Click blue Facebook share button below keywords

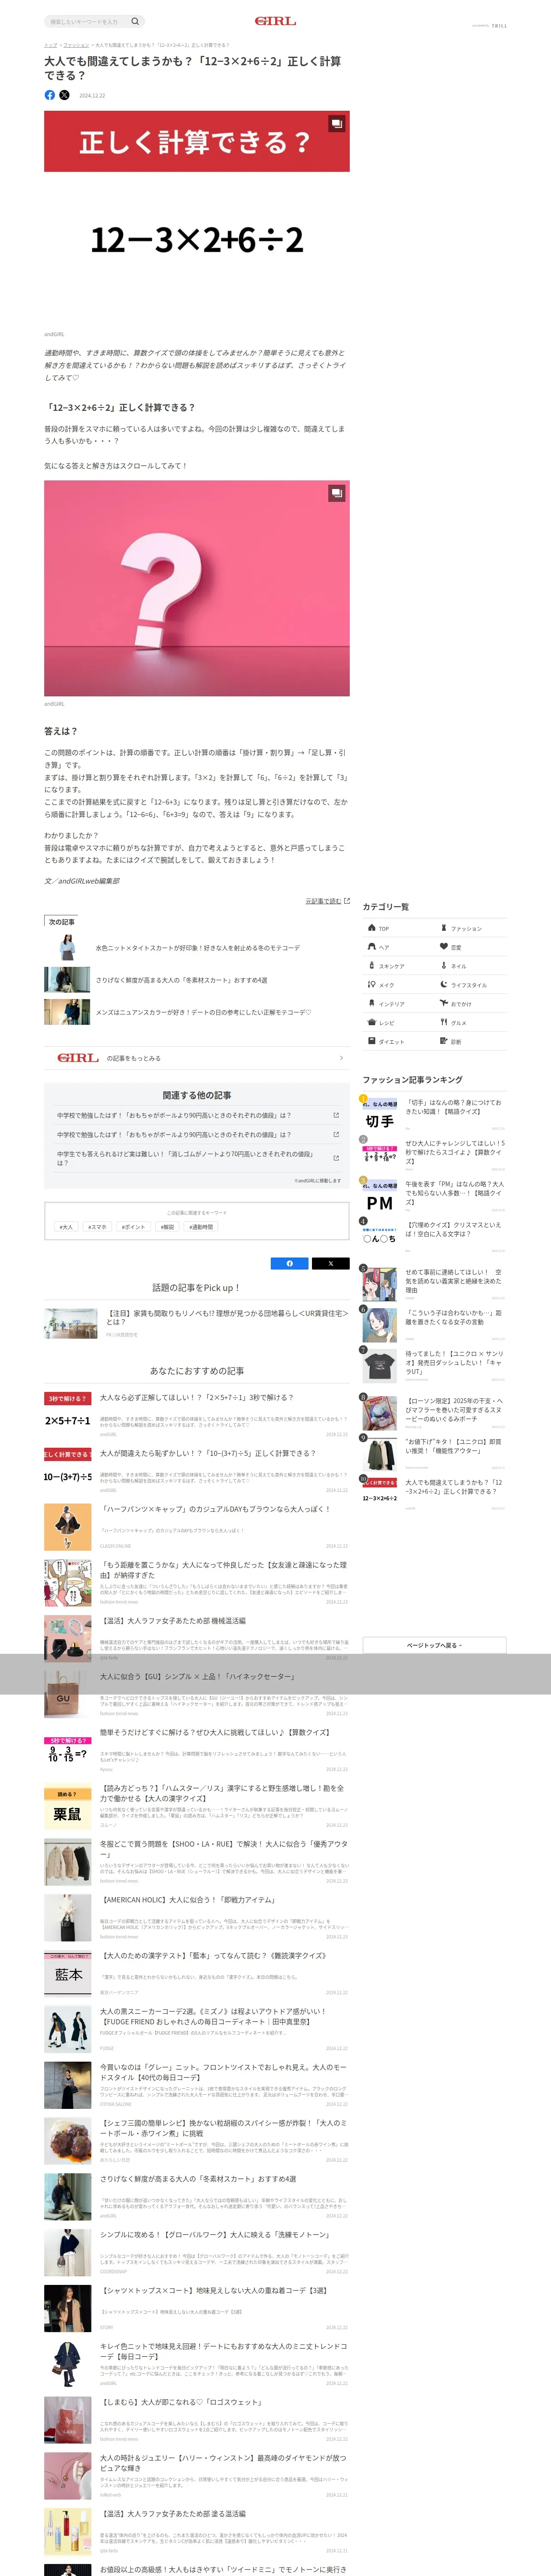pos(290,1263)
